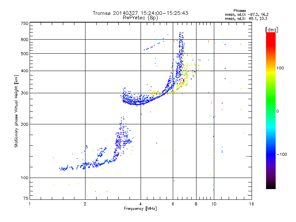
Task: Click the x-axis tick label "2"
Action: [85, 204]
